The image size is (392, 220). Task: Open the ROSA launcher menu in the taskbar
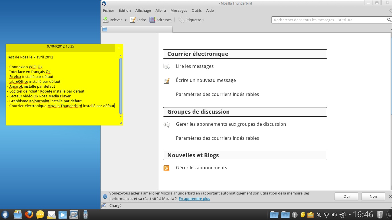point(5,215)
